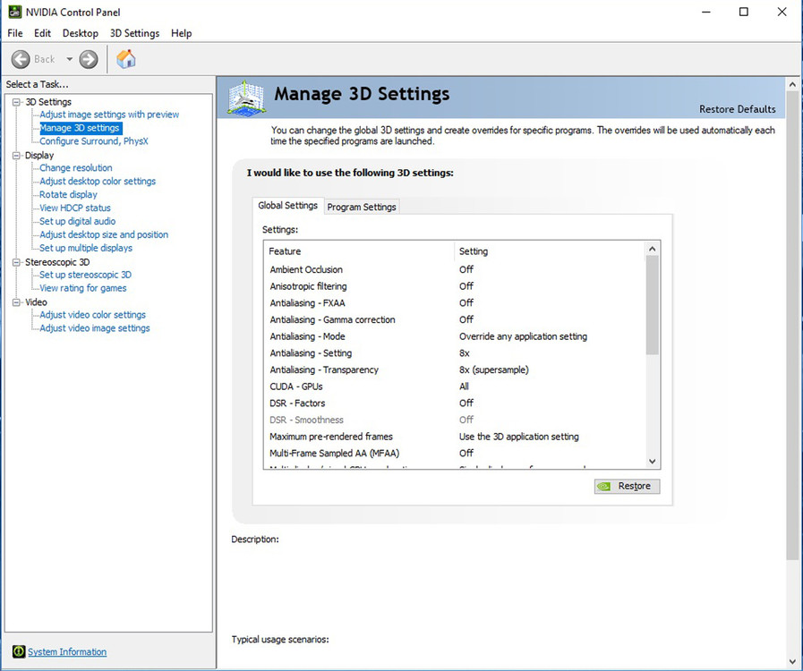
Task: Open Adjust video color settings
Action: (x=93, y=315)
